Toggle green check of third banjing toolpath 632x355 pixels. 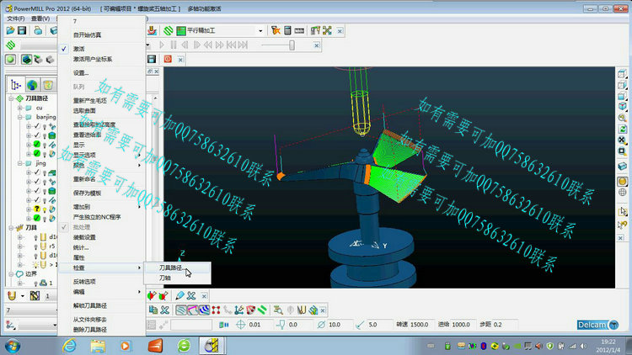pyautogui.click(x=37, y=145)
